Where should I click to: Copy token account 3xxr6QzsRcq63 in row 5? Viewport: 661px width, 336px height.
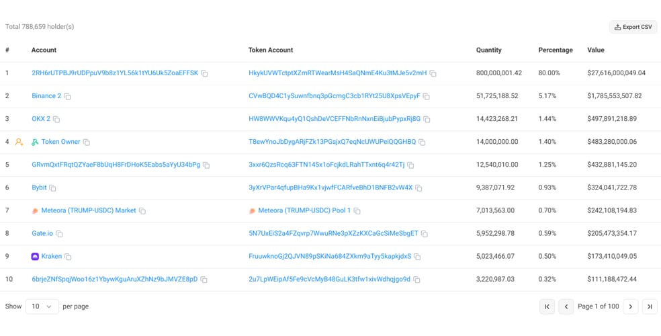click(410, 165)
